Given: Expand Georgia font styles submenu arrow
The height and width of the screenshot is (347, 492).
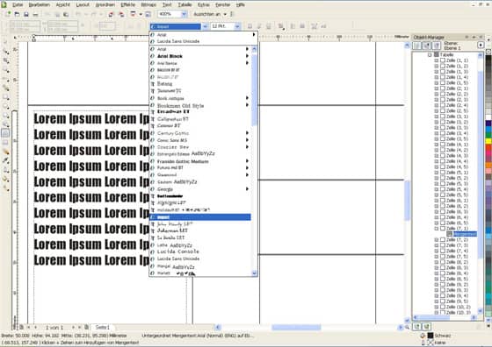Looking at the screenshot, I should 247,188.
